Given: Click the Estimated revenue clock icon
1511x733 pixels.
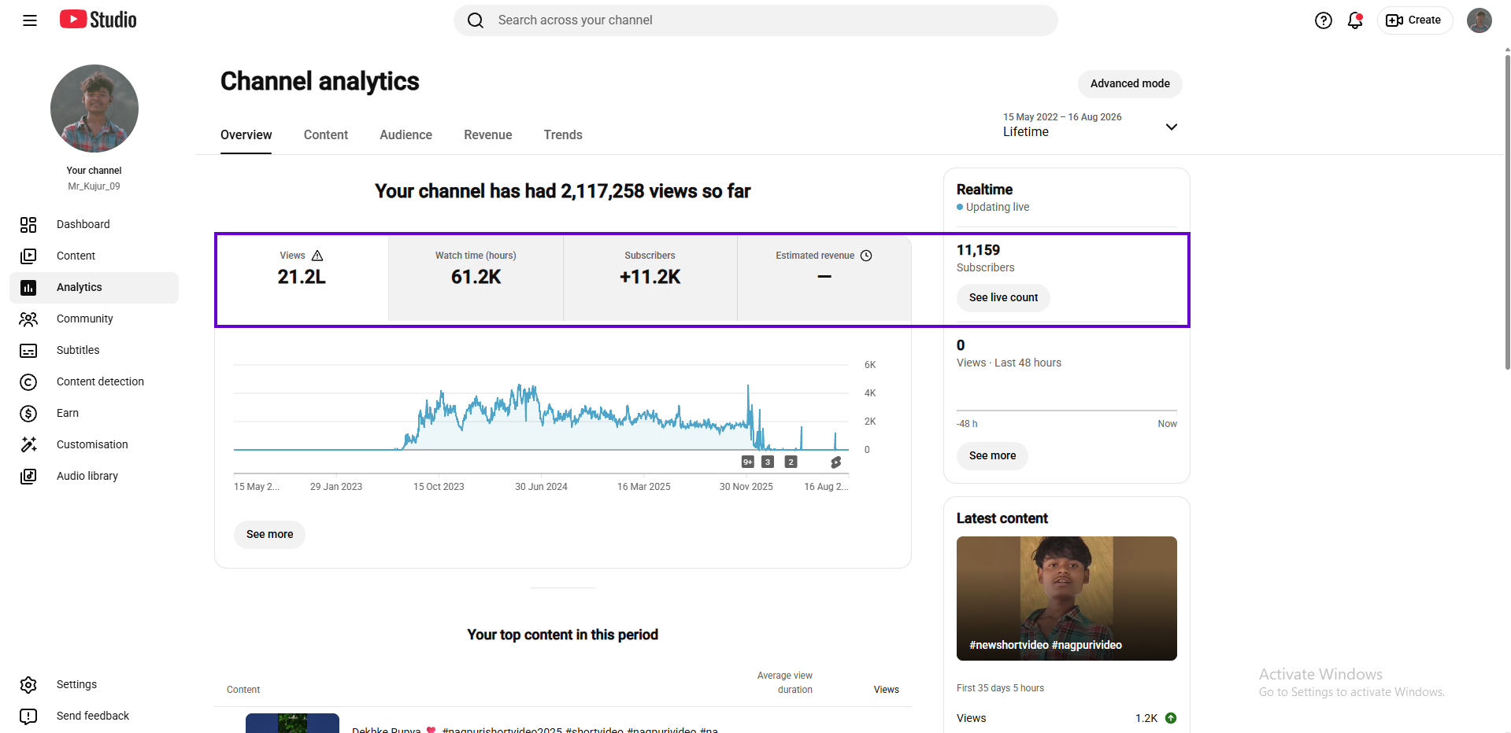Looking at the screenshot, I should (x=866, y=256).
